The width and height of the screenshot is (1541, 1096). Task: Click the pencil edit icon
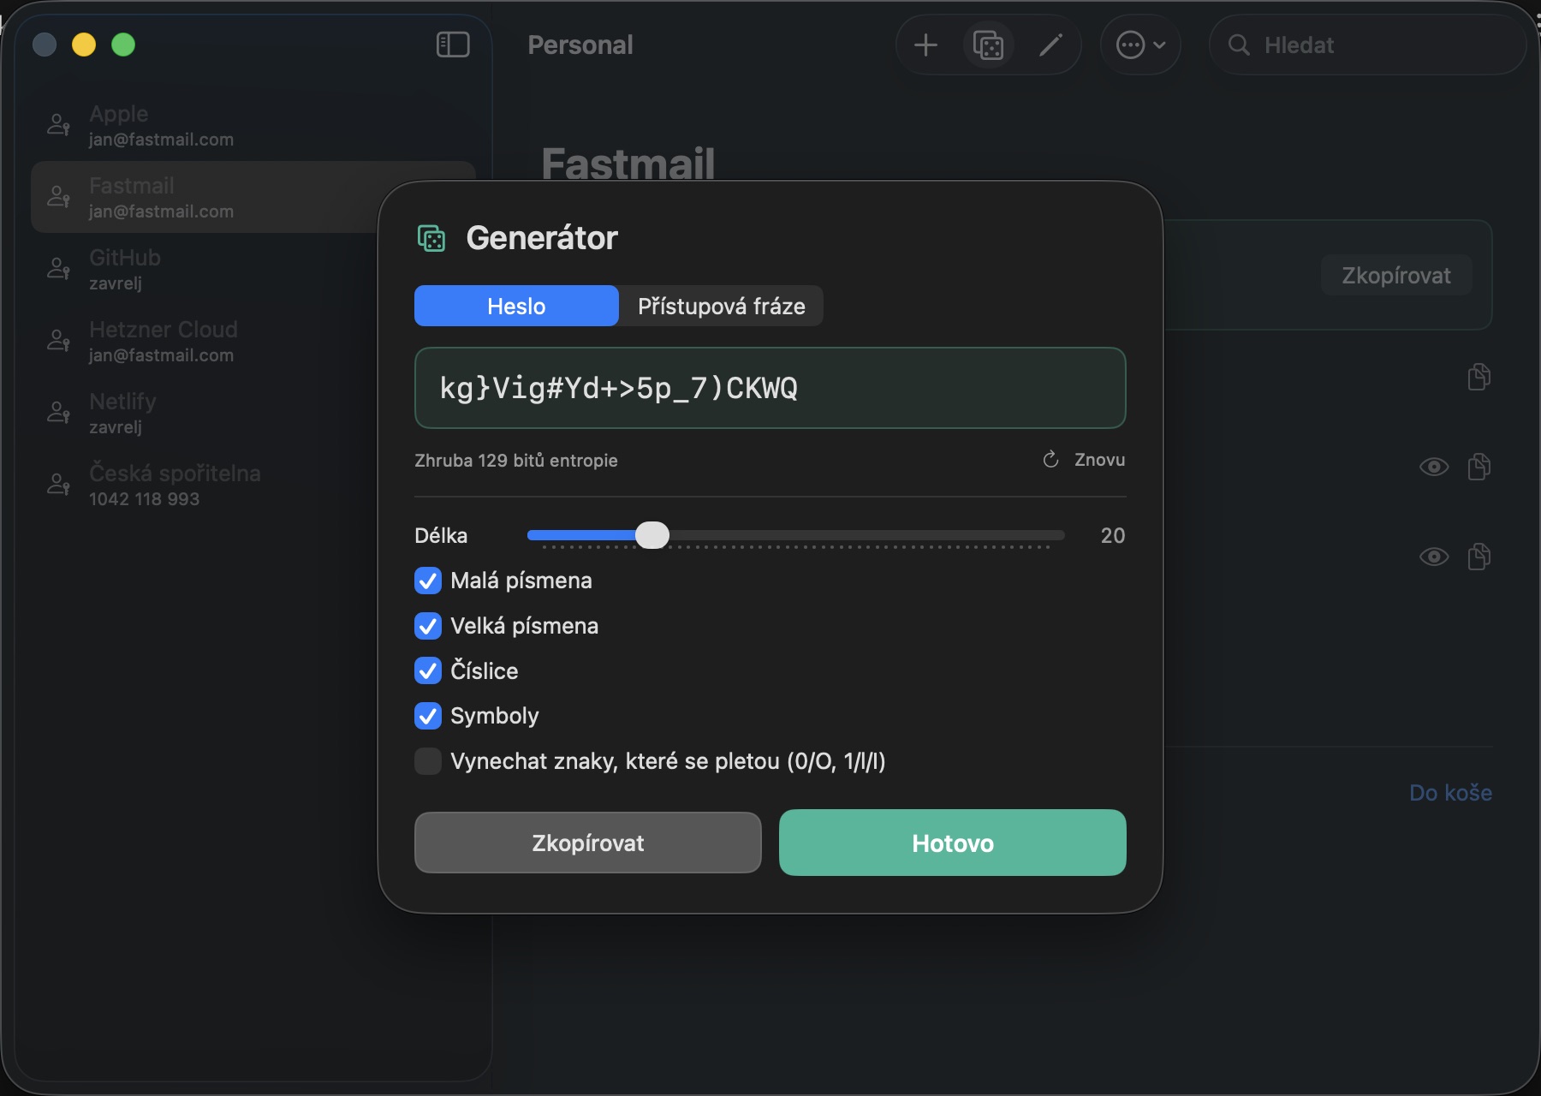pyautogui.click(x=1050, y=45)
